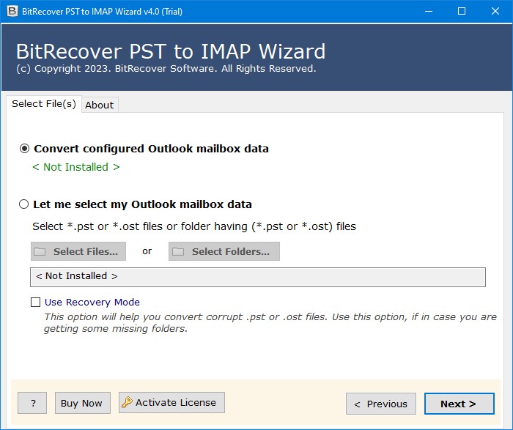
Task: Open the Select File(s) tab
Action: 44,104
